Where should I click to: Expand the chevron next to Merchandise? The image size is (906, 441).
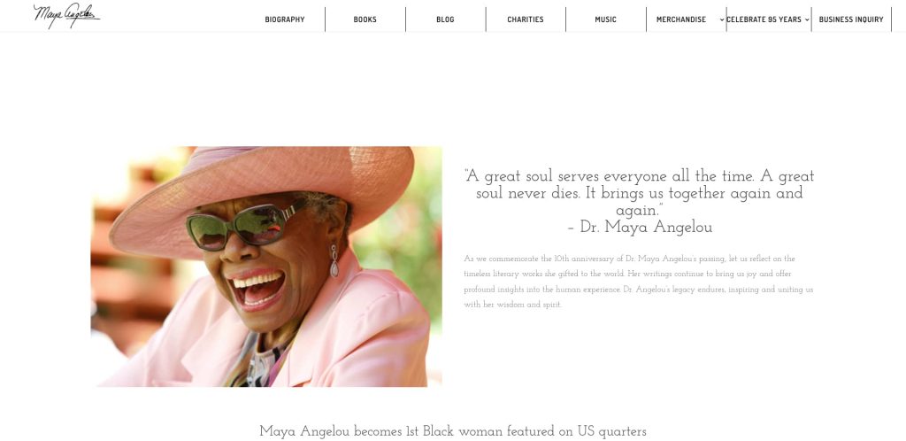[x=722, y=19]
